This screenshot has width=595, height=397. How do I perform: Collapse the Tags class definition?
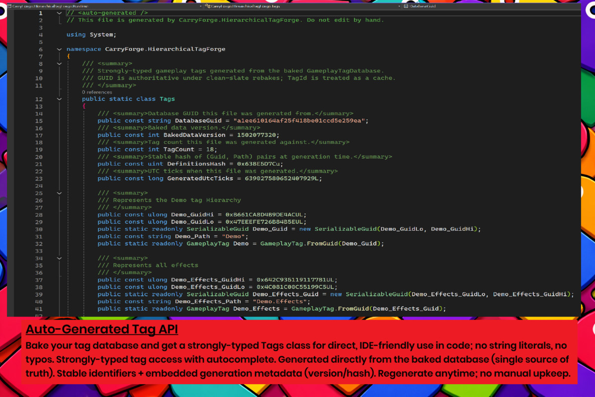click(59, 99)
